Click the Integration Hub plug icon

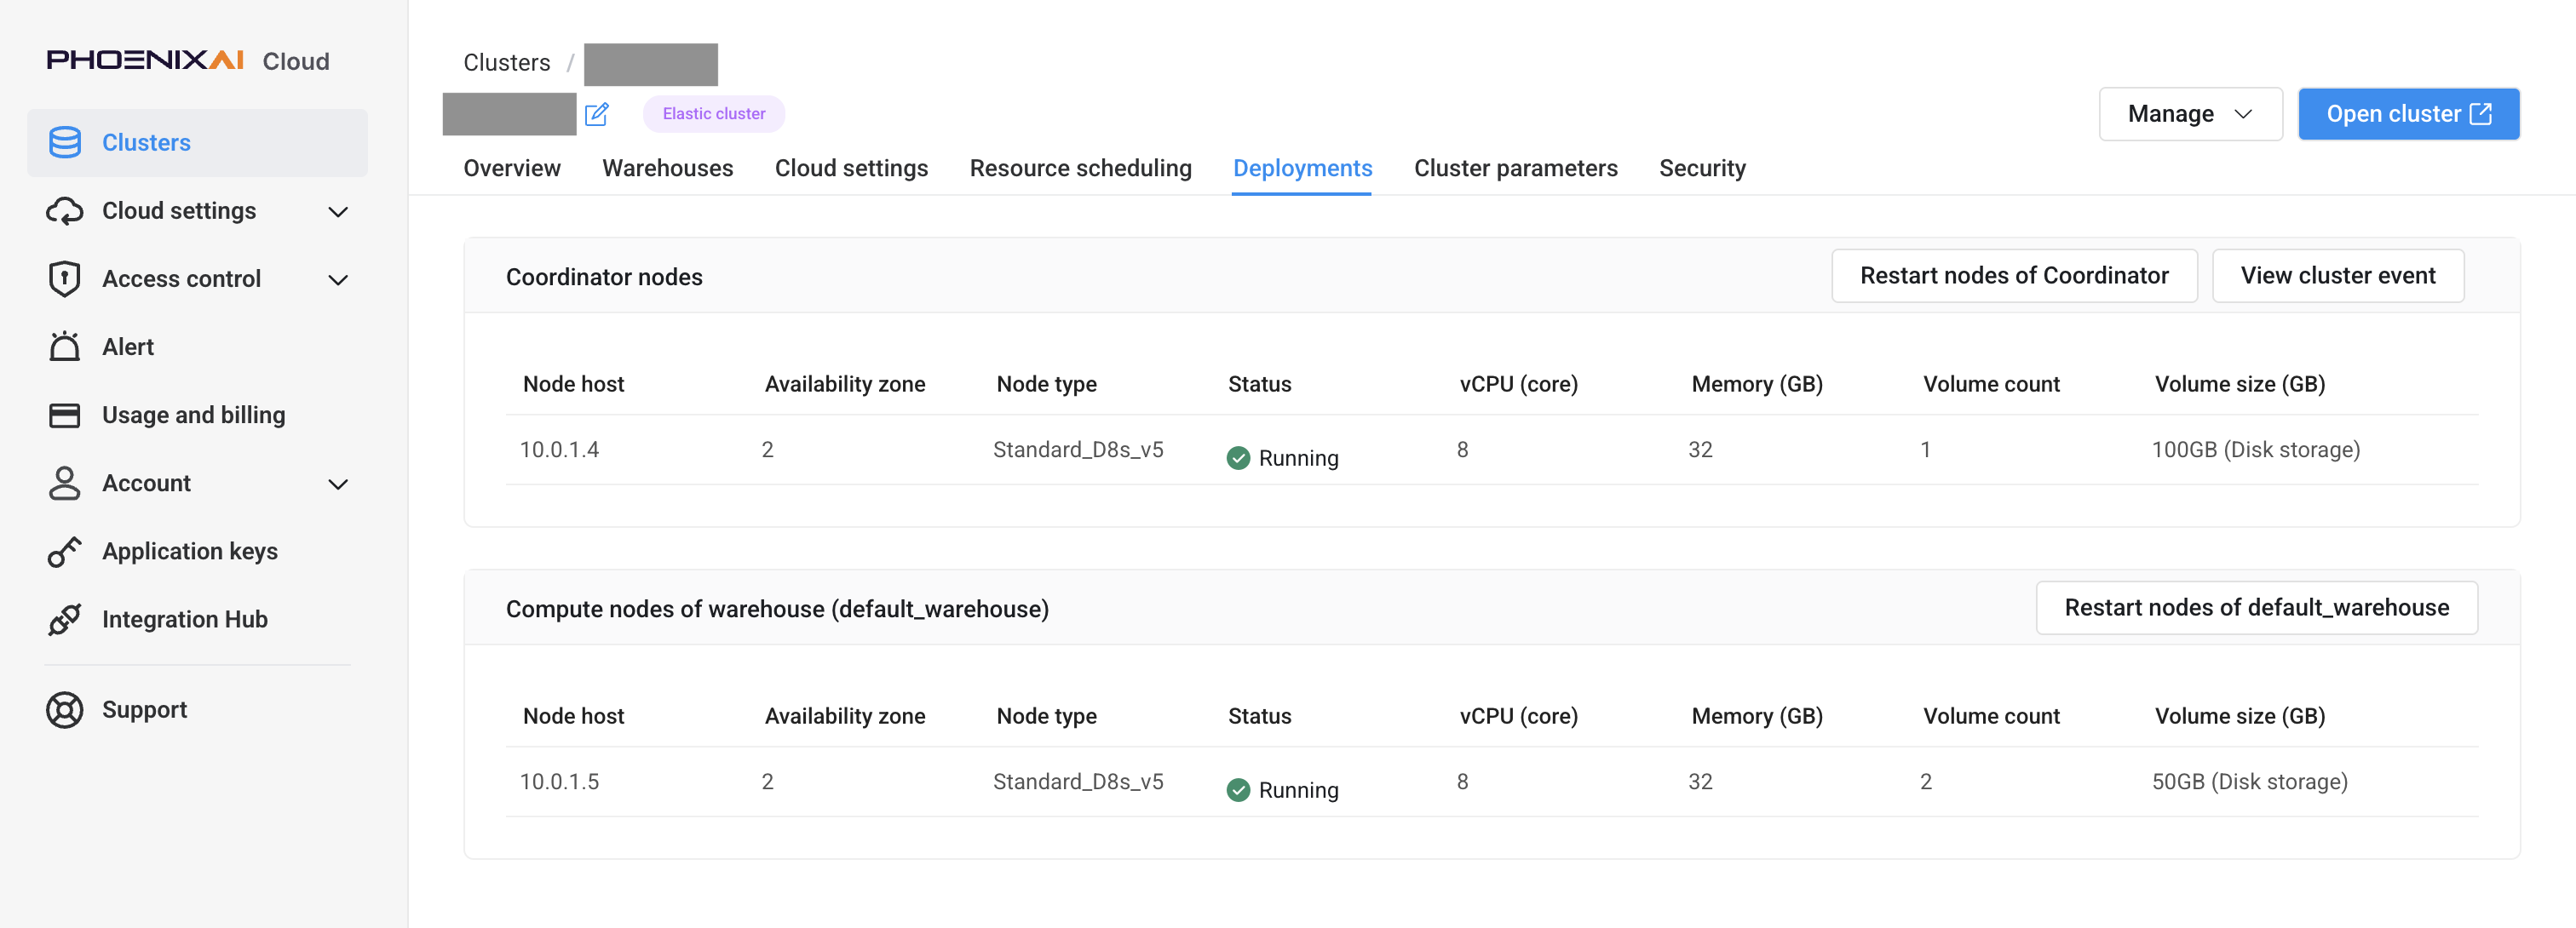[65, 619]
